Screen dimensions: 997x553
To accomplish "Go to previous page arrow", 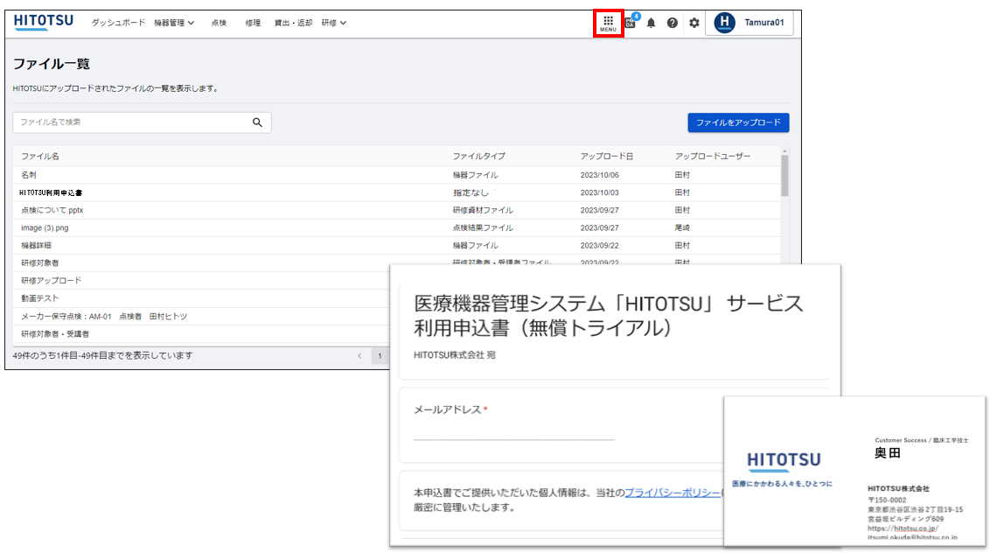I will pyautogui.click(x=359, y=356).
